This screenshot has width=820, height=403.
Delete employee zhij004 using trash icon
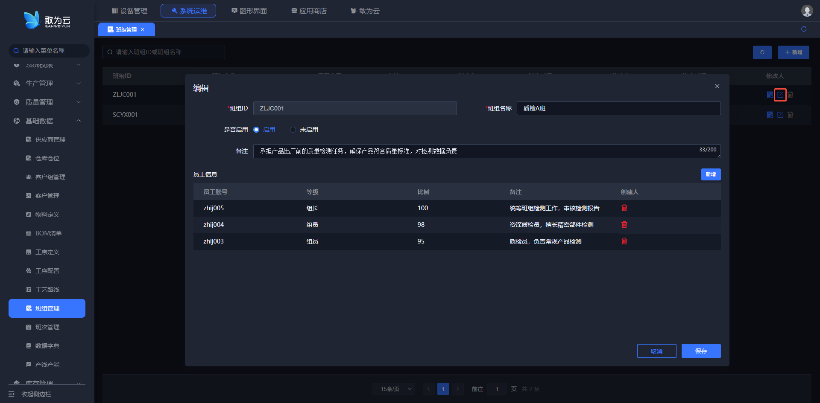624,225
